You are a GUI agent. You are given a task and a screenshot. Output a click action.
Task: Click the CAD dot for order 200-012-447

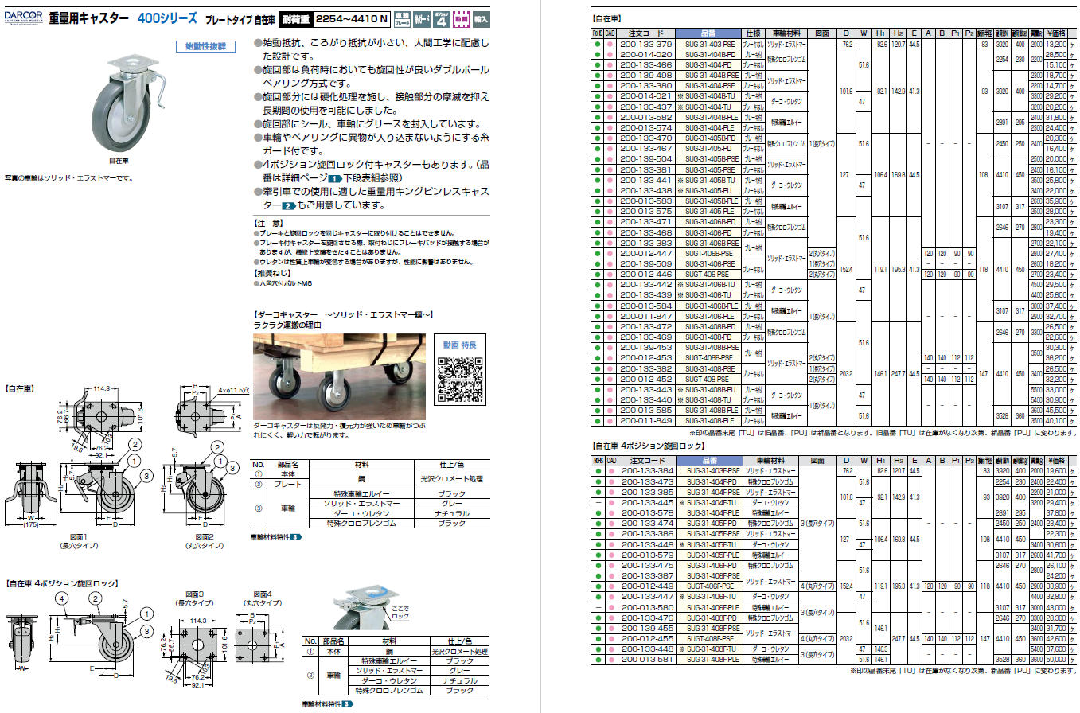(610, 253)
